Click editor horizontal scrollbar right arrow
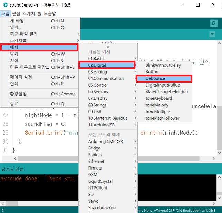 tap(213, 158)
